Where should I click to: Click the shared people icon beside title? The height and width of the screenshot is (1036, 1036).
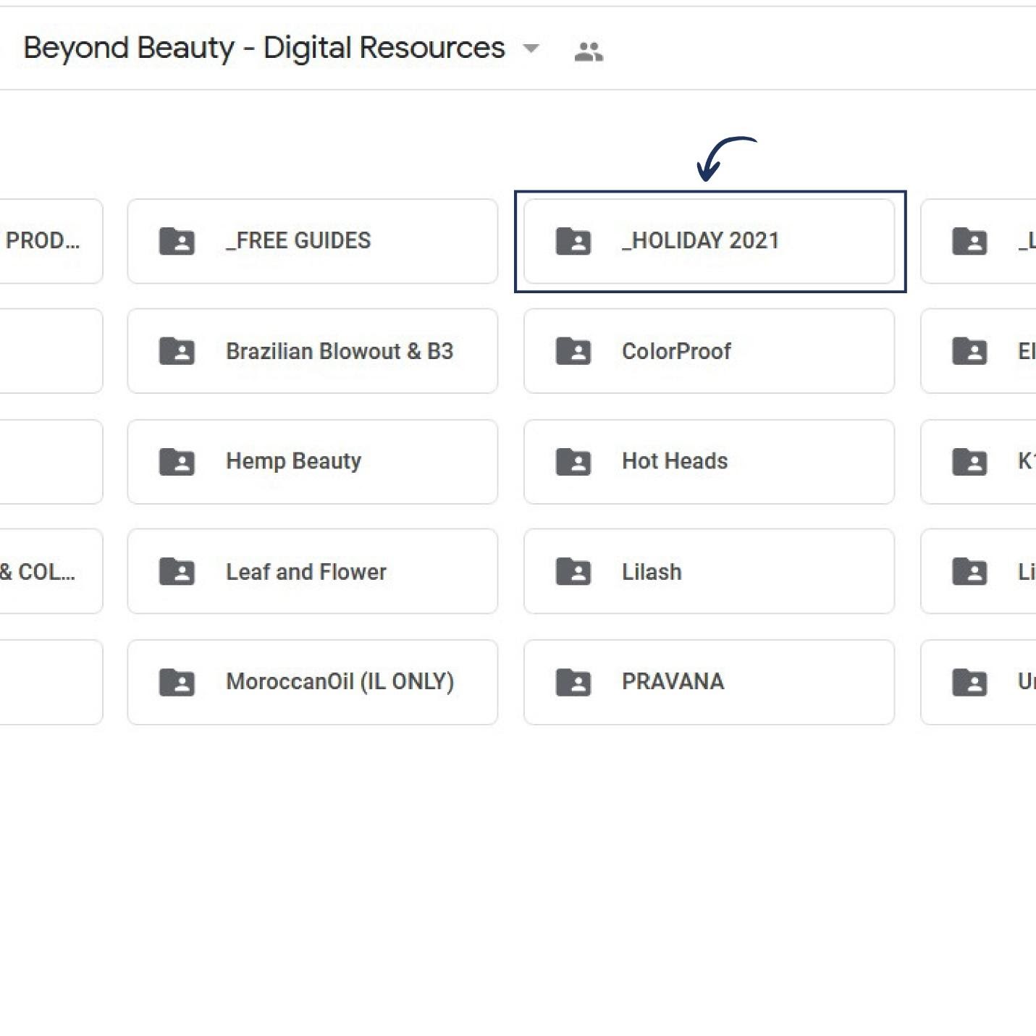pyautogui.click(x=588, y=51)
